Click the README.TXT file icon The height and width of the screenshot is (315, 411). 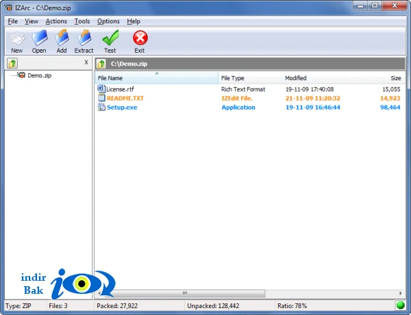coord(101,98)
